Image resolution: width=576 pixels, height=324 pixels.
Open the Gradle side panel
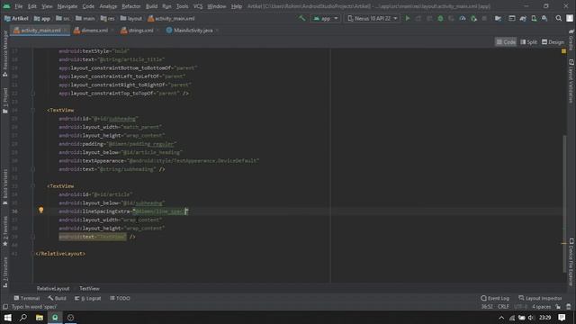(571, 40)
